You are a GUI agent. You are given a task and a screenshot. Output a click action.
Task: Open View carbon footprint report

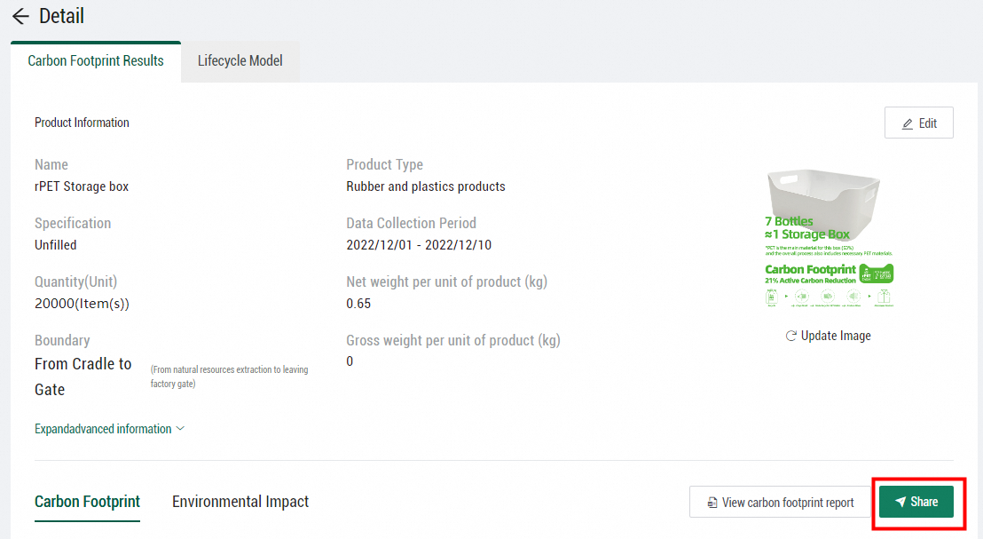pyautogui.click(x=780, y=503)
